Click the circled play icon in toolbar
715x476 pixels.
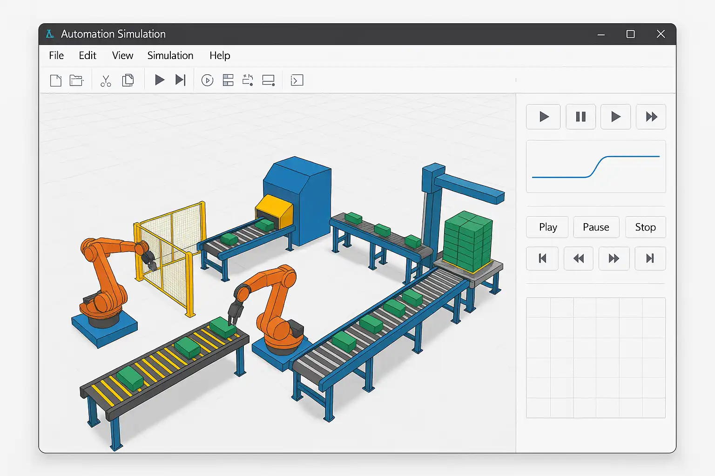point(207,80)
